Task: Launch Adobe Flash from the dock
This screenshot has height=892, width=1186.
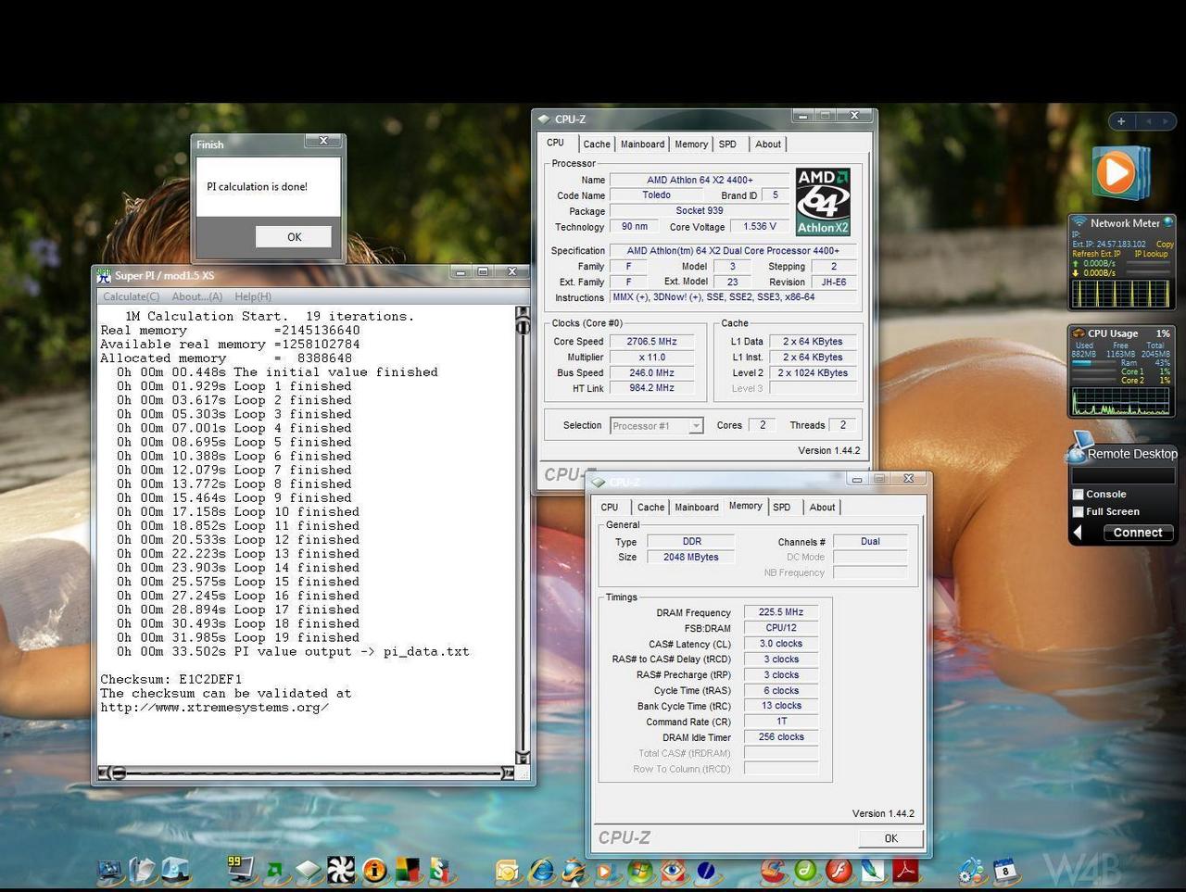Action: (x=839, y=871)
